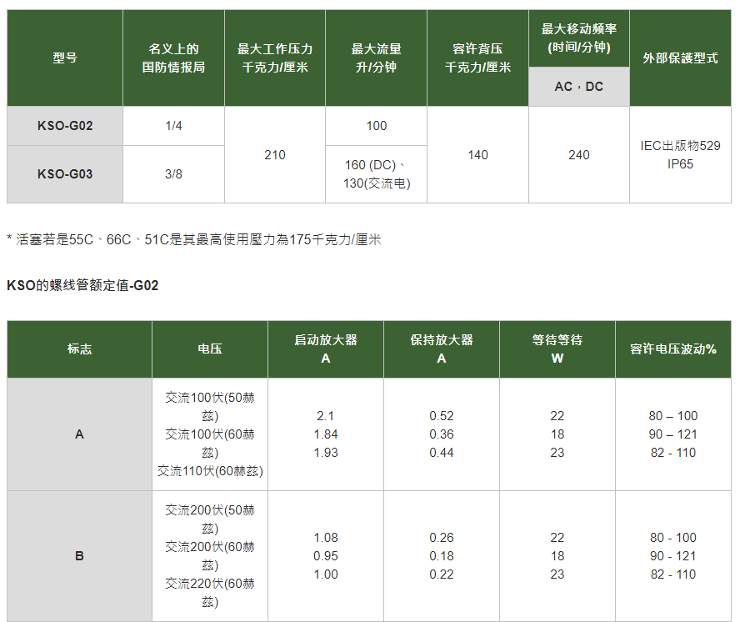745x622 pixels.
Task: Click the KSO的螺线管额定值-G02 heading
Action: [82, 285]
